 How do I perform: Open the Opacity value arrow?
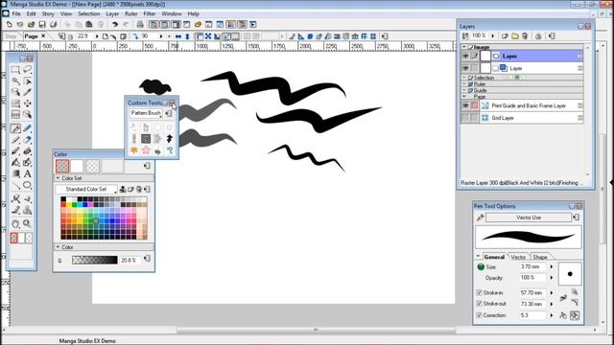pos(552,278)
